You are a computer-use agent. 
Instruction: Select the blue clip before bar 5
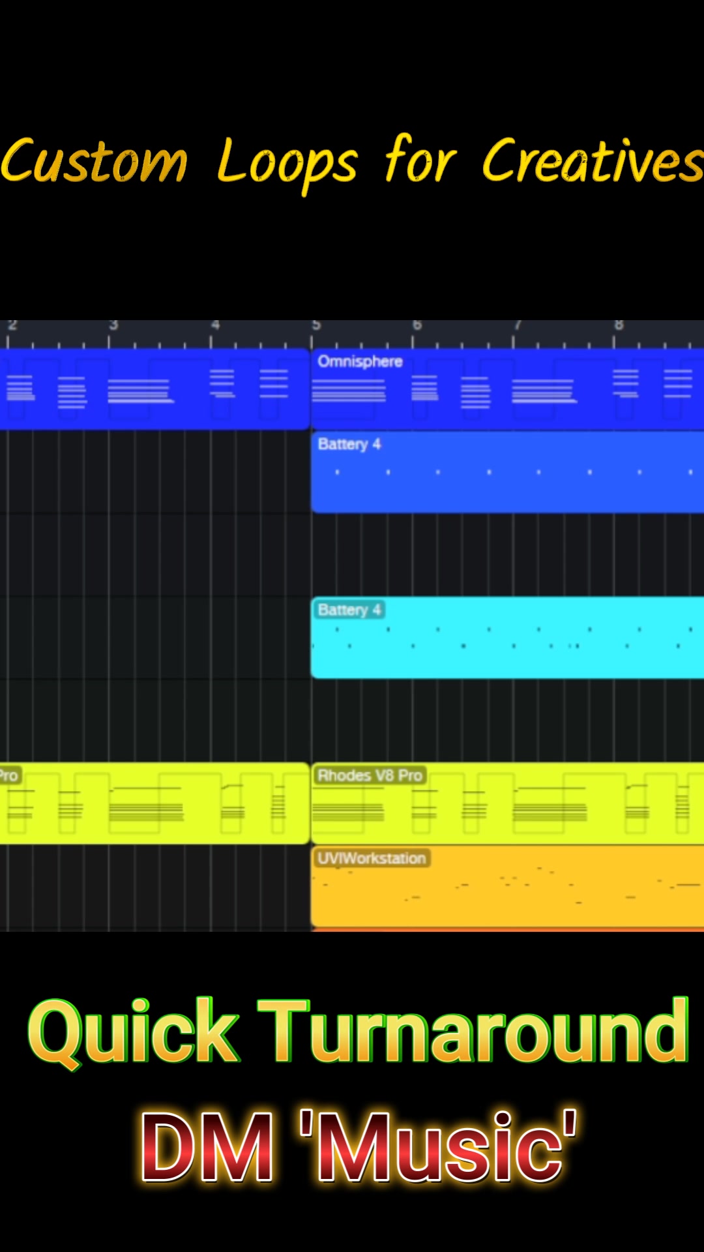tap(154, 389)
